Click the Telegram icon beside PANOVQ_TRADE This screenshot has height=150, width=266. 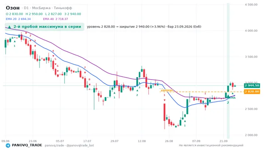click(x=8, y=145)
